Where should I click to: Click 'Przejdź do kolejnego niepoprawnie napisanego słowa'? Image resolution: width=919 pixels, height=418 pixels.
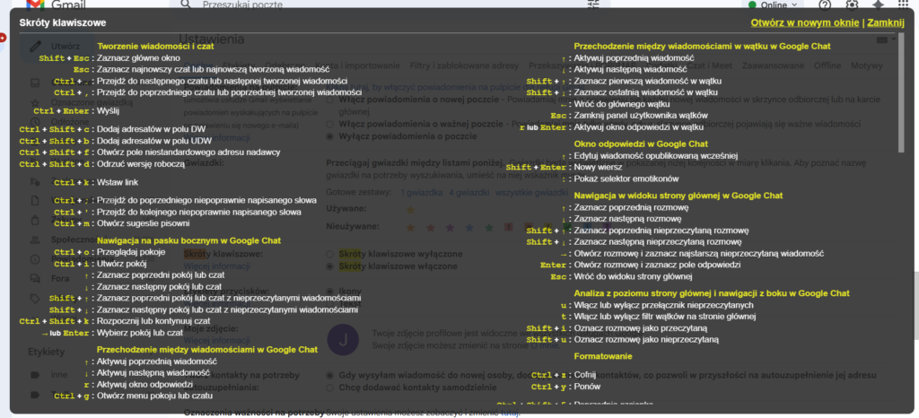(199, 212)
